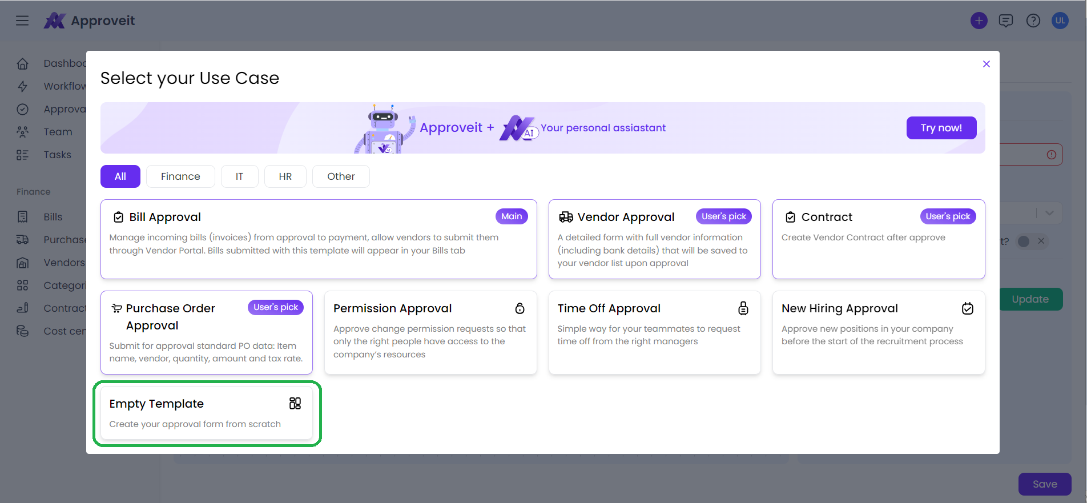This screenshot has width=1087, height=503.
Task: Click the Vendor Approval truck icon
Action: click(566, 217)
